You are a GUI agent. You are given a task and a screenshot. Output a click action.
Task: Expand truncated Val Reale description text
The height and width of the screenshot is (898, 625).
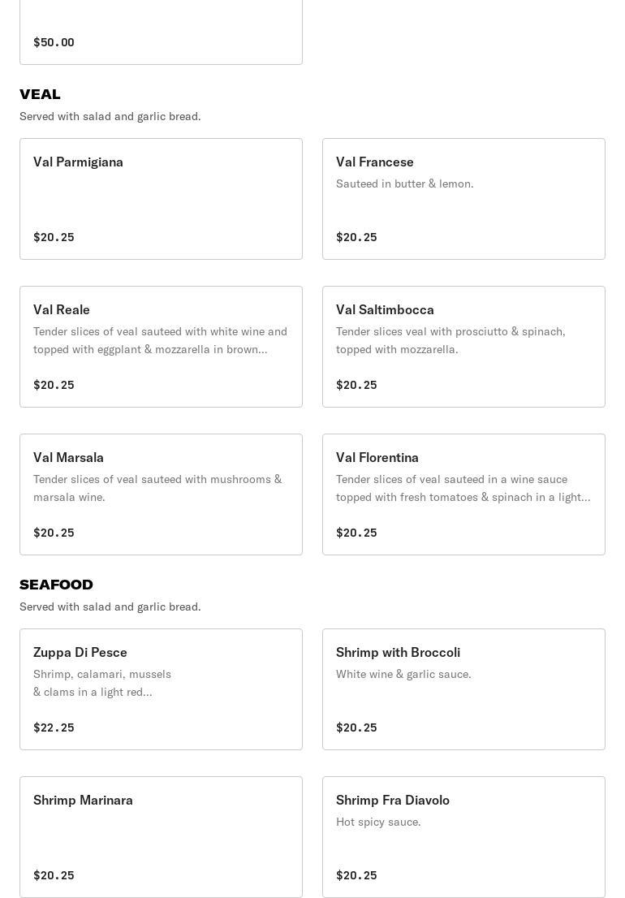[160, 341]
